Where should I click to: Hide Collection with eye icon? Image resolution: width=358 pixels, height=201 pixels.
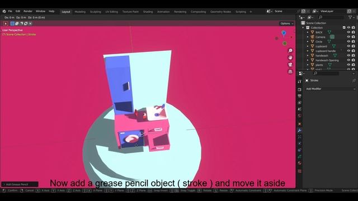coord(348,27)
